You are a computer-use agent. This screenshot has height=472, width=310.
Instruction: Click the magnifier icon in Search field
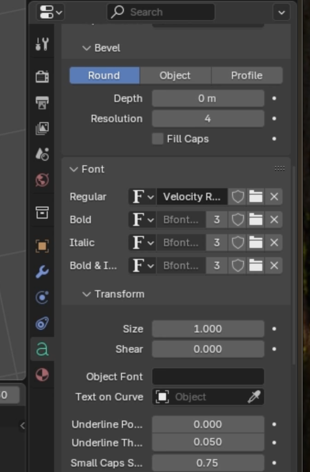(x=117, y=12)
